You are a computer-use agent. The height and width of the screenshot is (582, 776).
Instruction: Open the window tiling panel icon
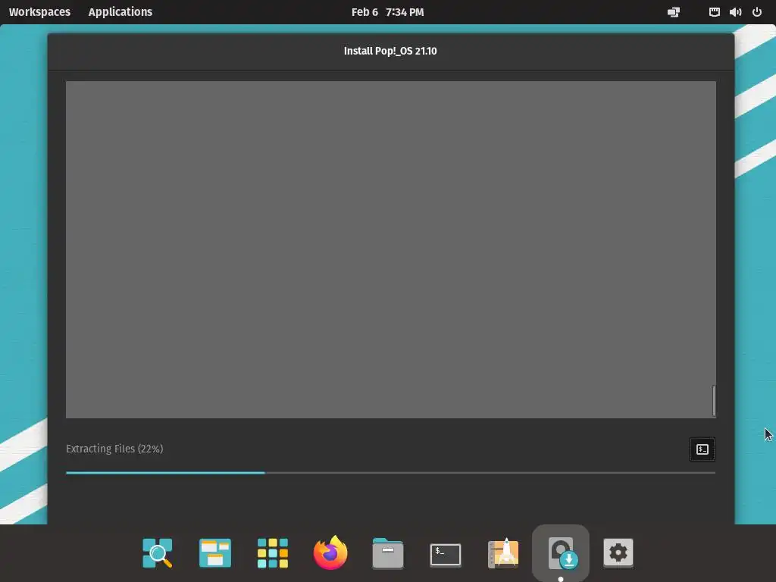coord(674,12)
